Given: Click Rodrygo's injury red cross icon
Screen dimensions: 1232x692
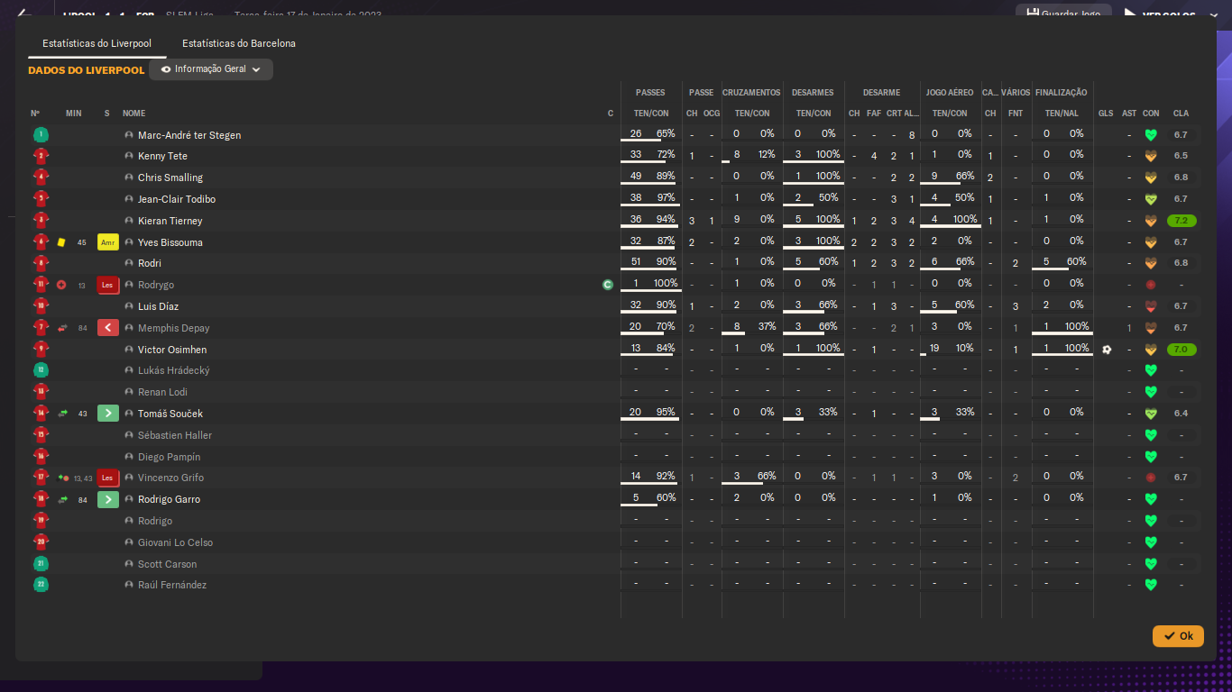Looking at the screenshot, I should point(61,285).
